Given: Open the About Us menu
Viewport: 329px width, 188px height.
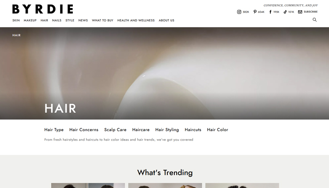Looking at the screenshot, I should (x=166, y=20).
